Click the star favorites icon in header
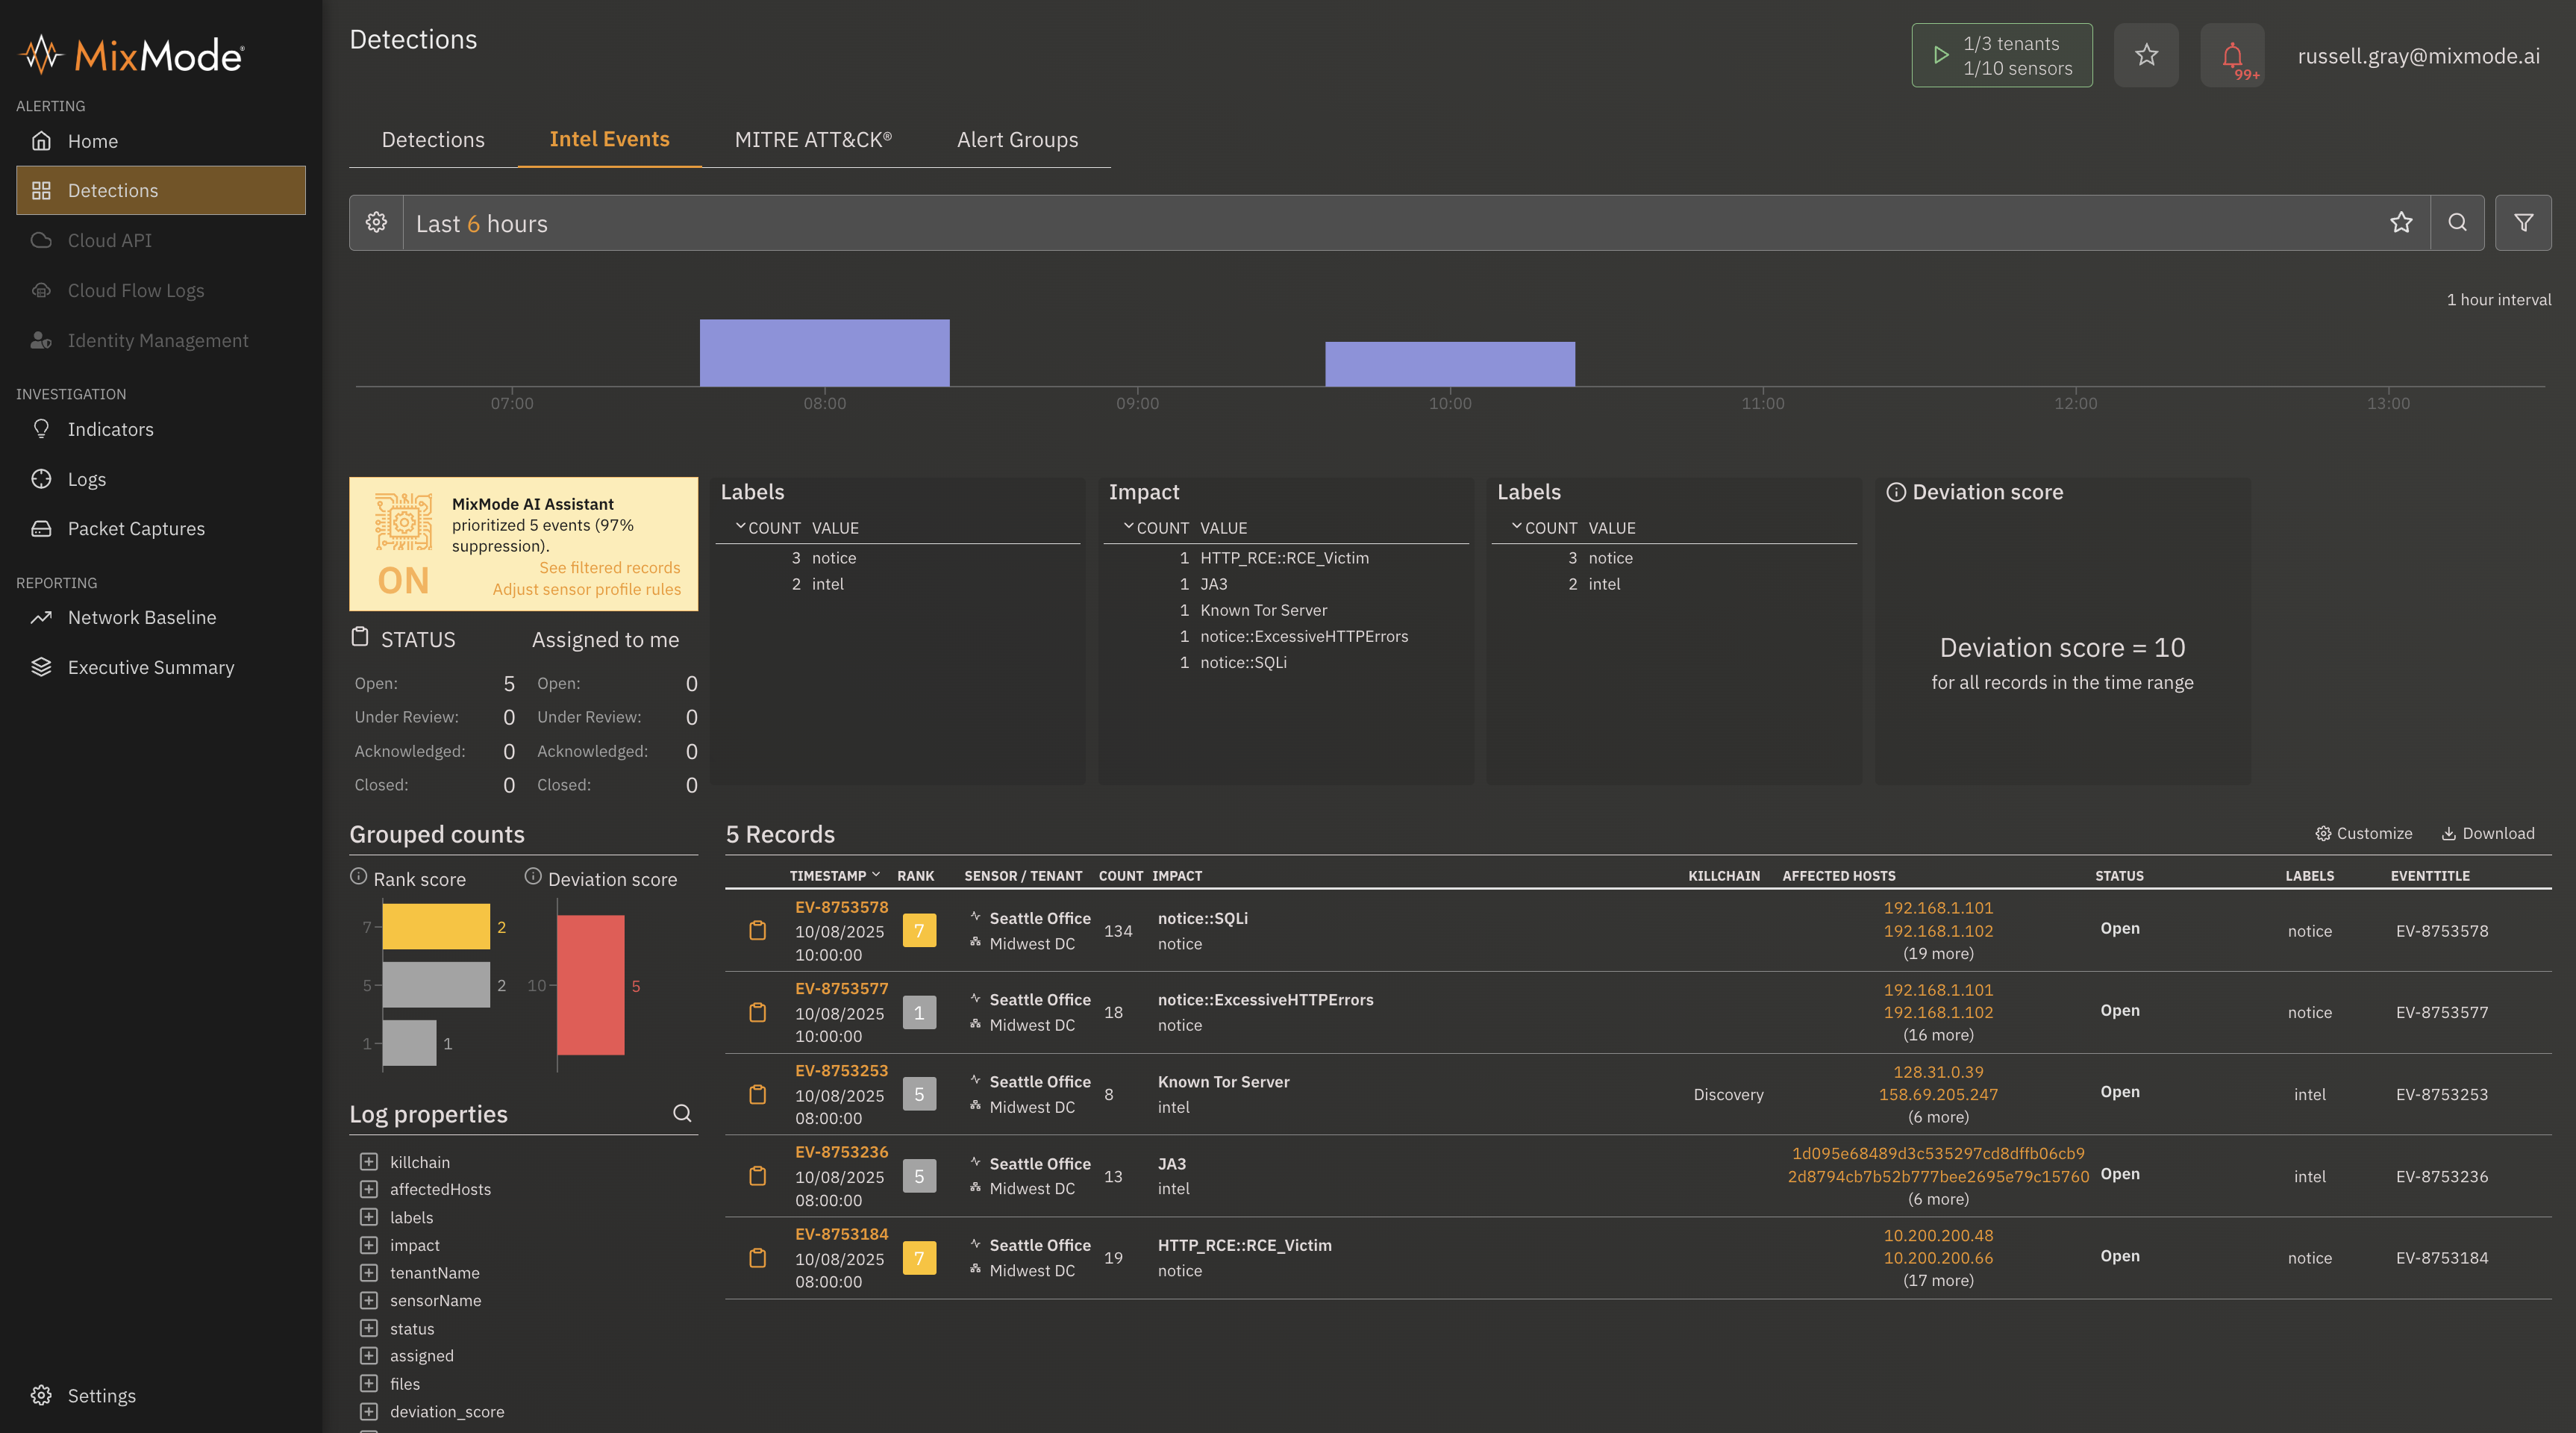This screenshot has width=2576, height=1433. tap(2146, 55)
